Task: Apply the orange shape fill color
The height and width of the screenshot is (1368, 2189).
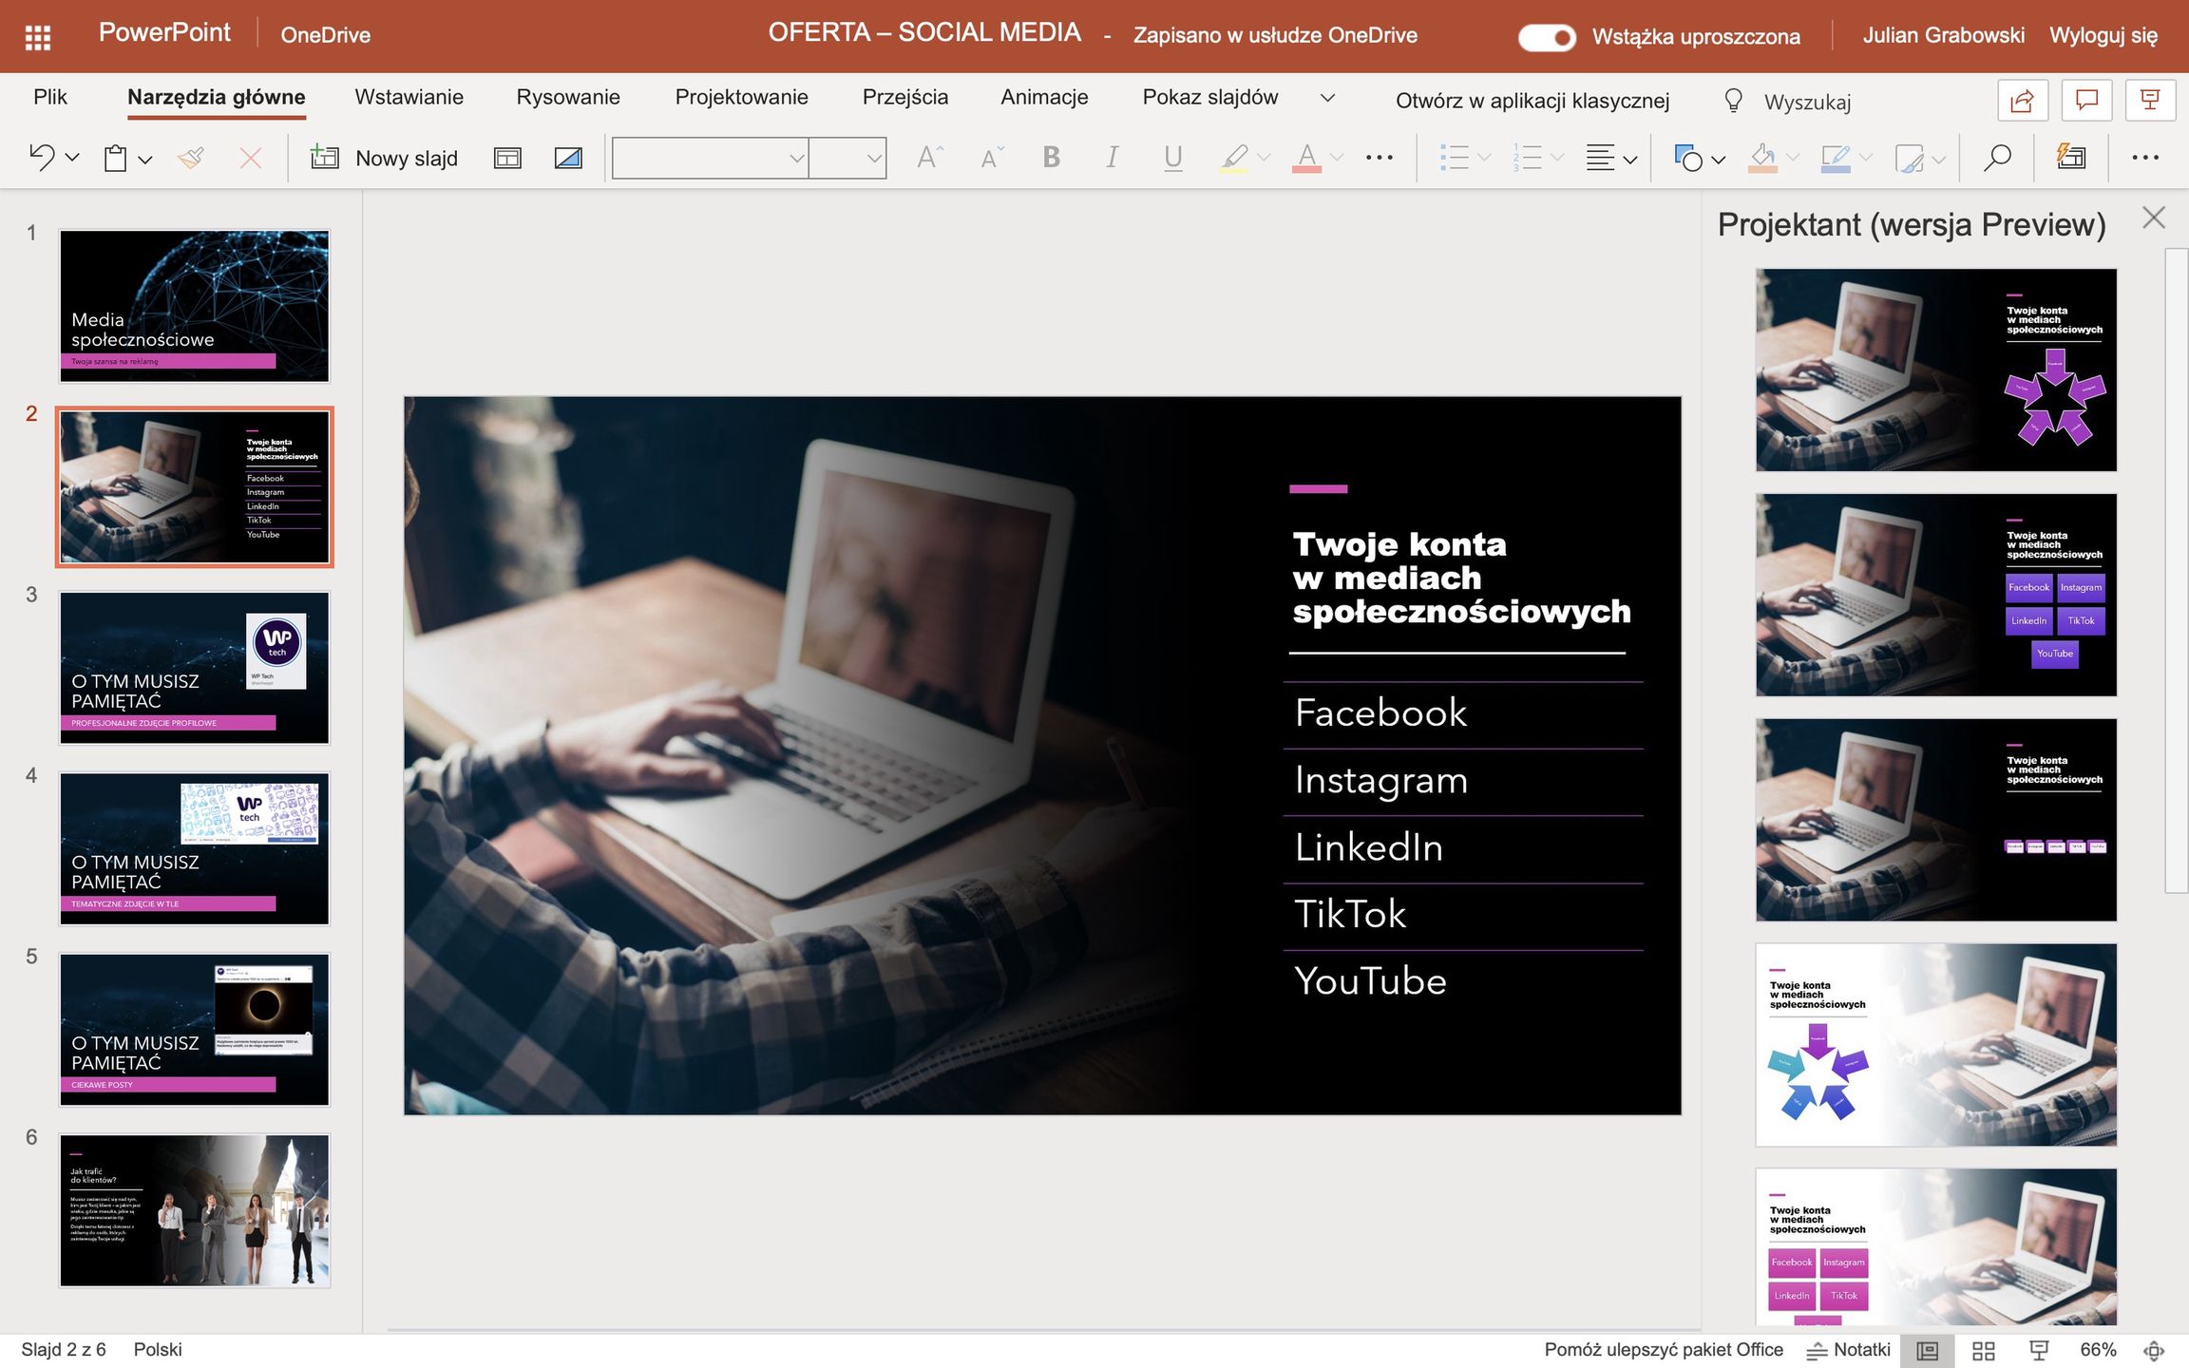Action: [x=1762, y=158]
